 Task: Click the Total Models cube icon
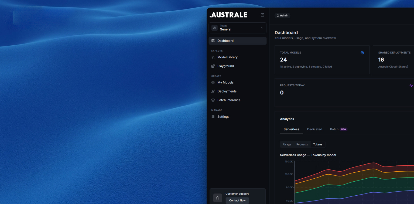362,53
